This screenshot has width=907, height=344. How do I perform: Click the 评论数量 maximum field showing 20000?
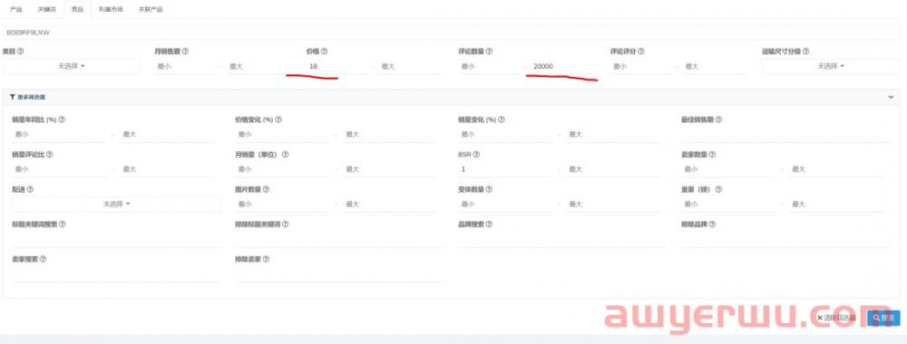pos(561,66)
